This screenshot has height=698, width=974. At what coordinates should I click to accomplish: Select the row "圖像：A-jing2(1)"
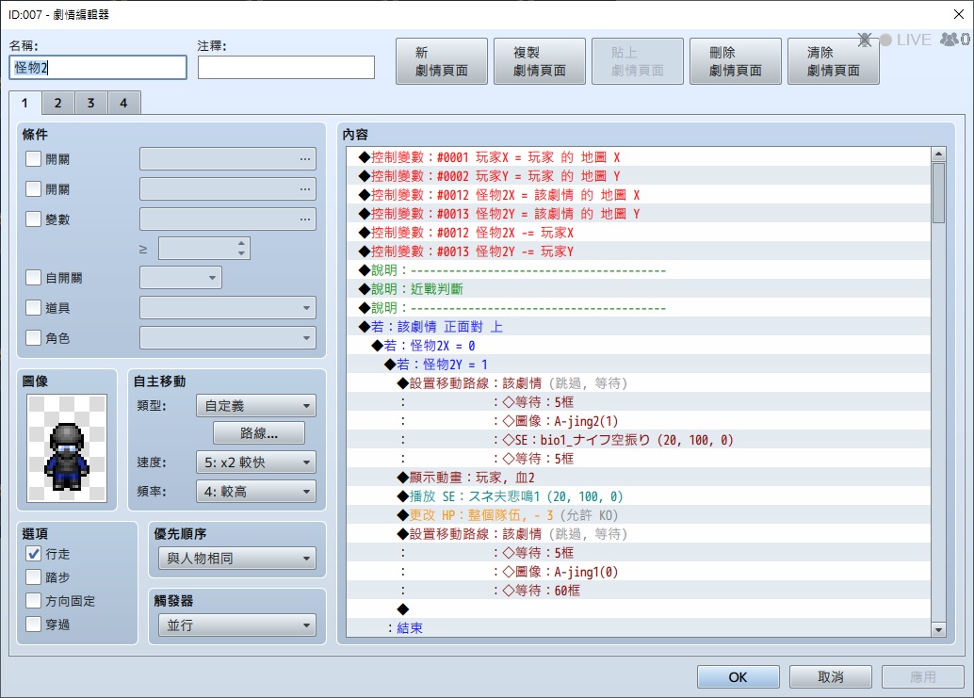[x=639, y=421]
